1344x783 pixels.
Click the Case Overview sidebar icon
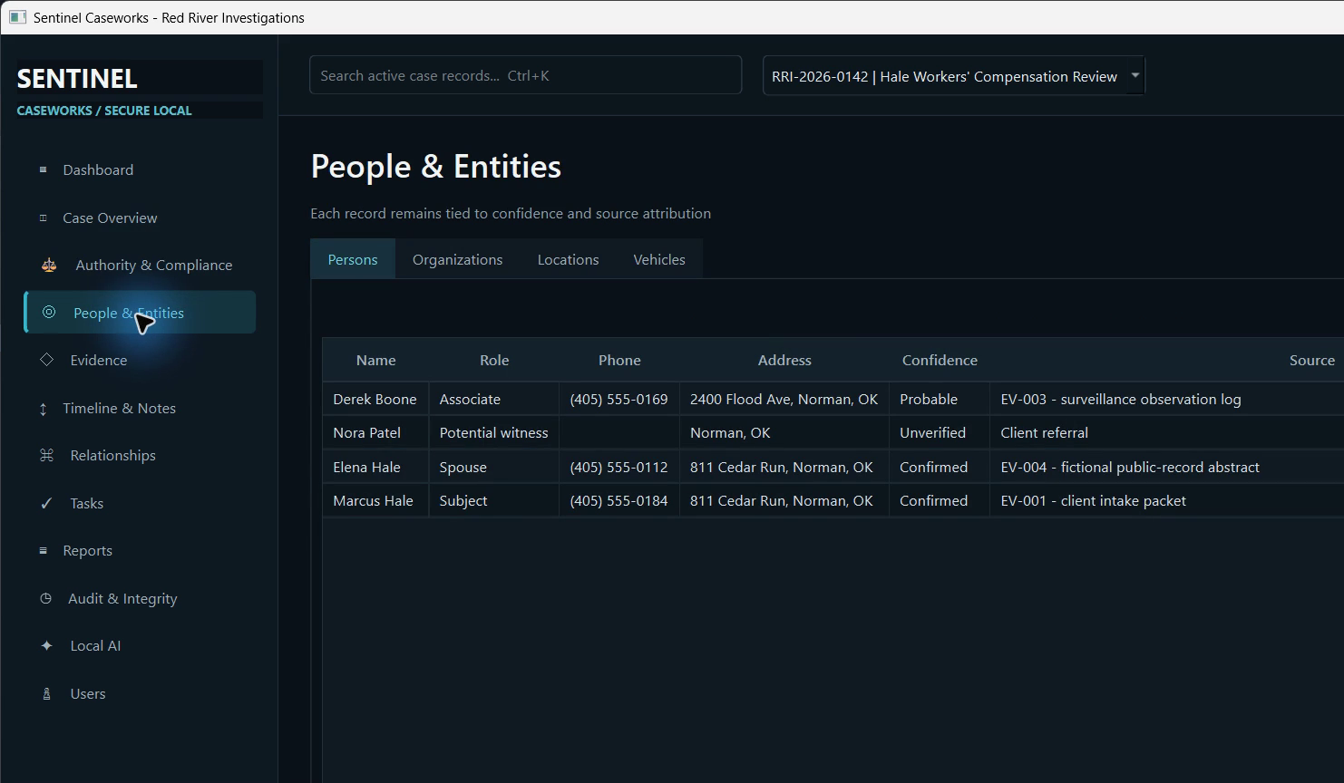click(x=43, y=217)
